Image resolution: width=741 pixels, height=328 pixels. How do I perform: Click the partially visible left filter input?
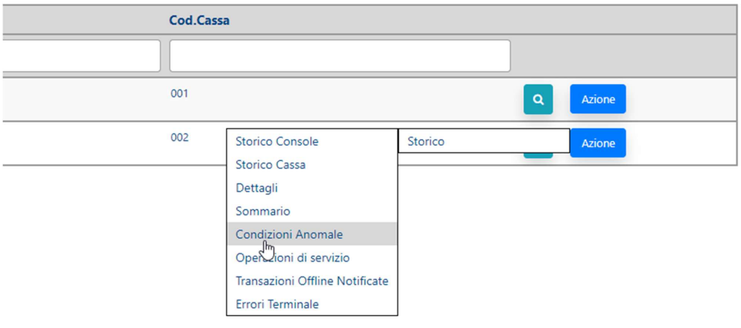[80, 56]
